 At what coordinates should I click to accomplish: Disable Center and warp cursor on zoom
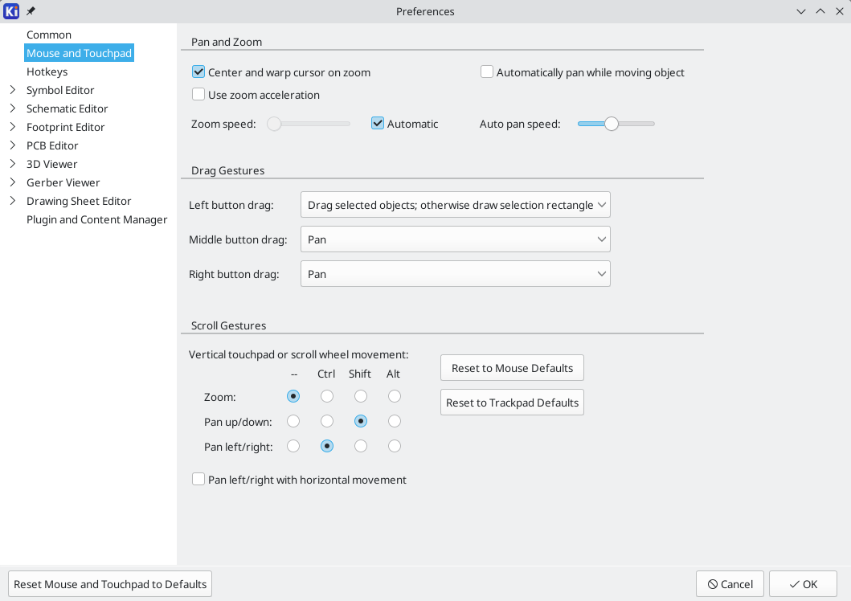click(198, 72)
